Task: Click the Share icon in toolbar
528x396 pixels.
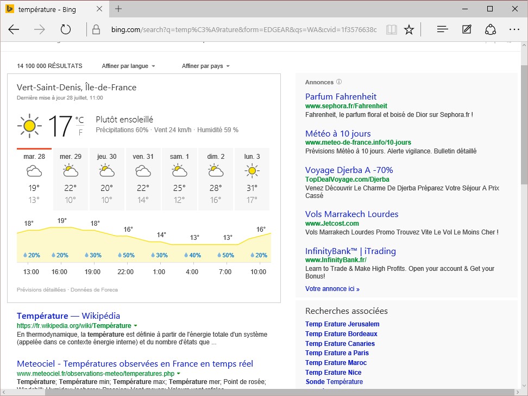Action: (491, 29)
